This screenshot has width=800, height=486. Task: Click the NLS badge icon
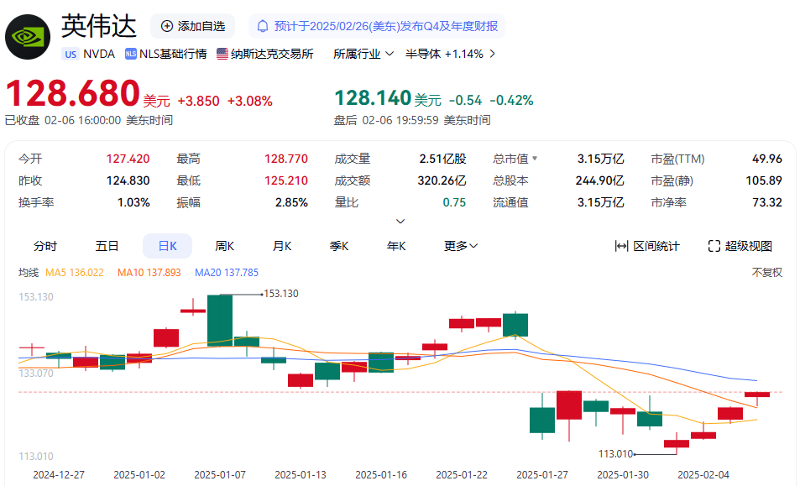tap(131, 54)
